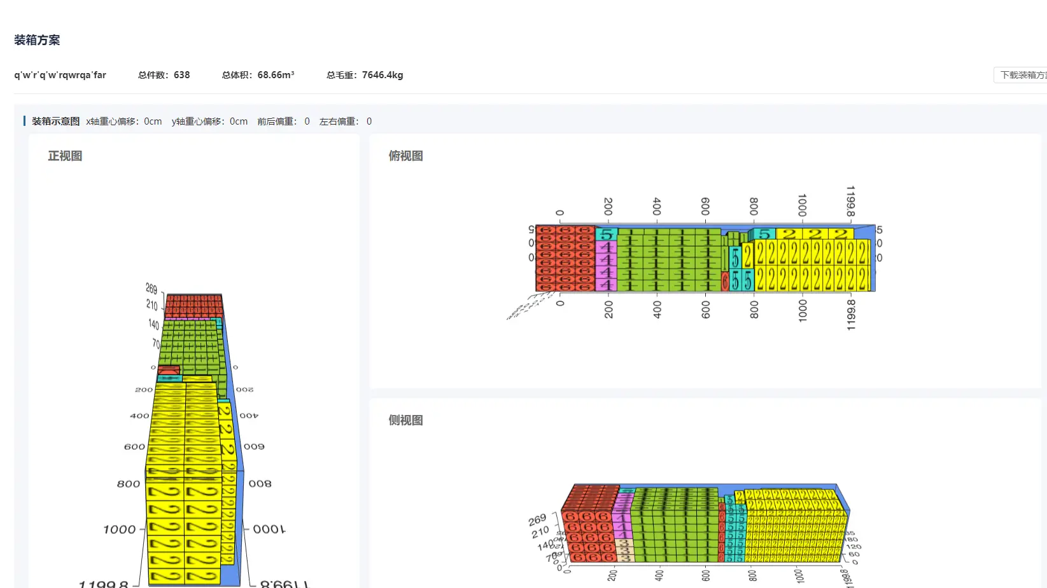Click the container name q'w'r'q'w'rqwrqa'far
Viewport: 1047px width, 588px height.
coord(60,75)
